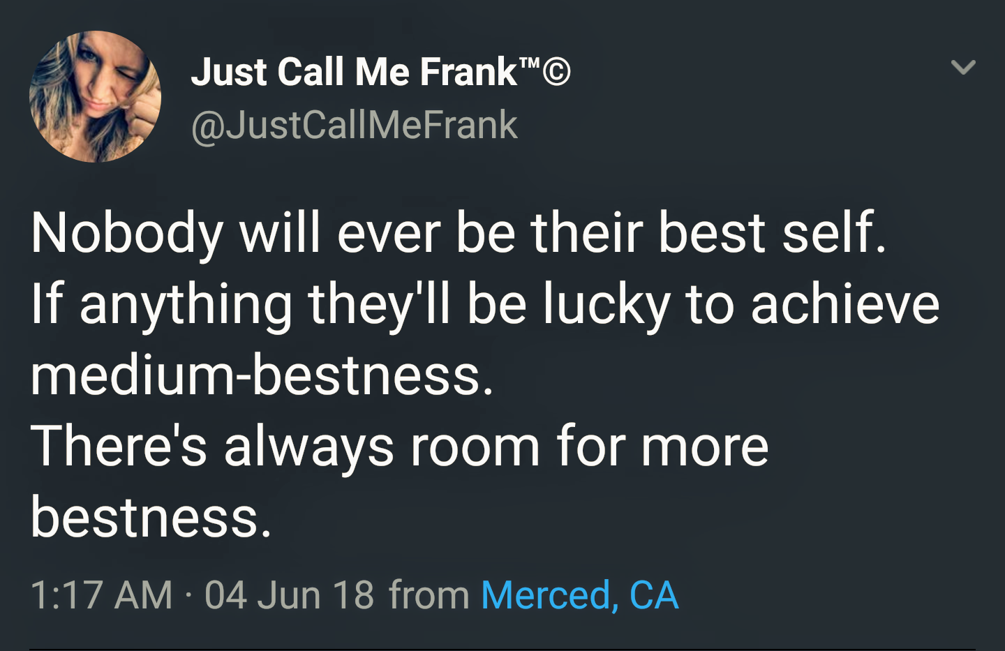Click the Merced, CA location link

click(x=579, y=595)
